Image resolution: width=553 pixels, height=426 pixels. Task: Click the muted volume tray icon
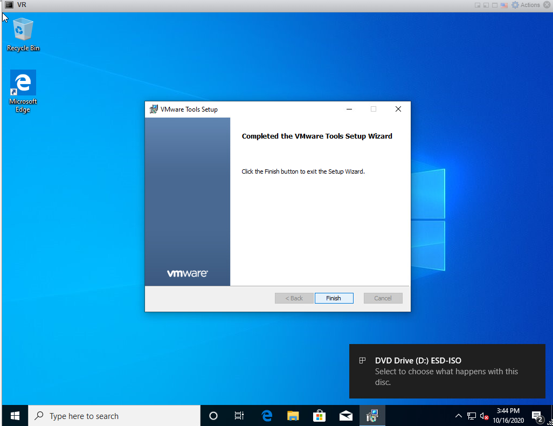[x=484, y=416]
